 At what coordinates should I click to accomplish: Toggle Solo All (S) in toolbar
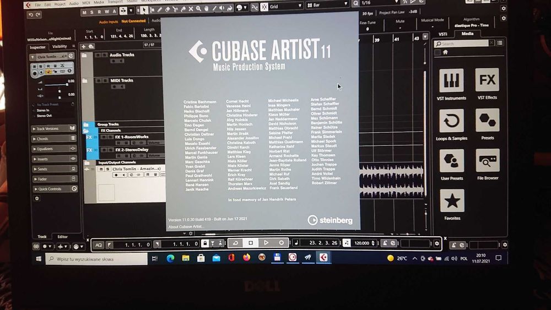point(92,12)
